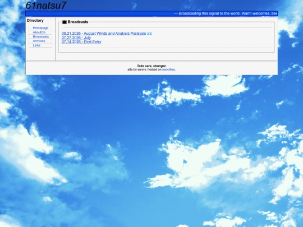This screenshot has width=303, height=227.
Task: Follow the neocities link in the footer
Action: pyautogui.click(x=168, y=70)
